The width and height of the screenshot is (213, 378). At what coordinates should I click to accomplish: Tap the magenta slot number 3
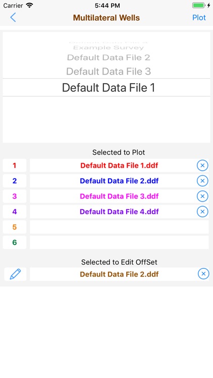[x=15, y=196]
